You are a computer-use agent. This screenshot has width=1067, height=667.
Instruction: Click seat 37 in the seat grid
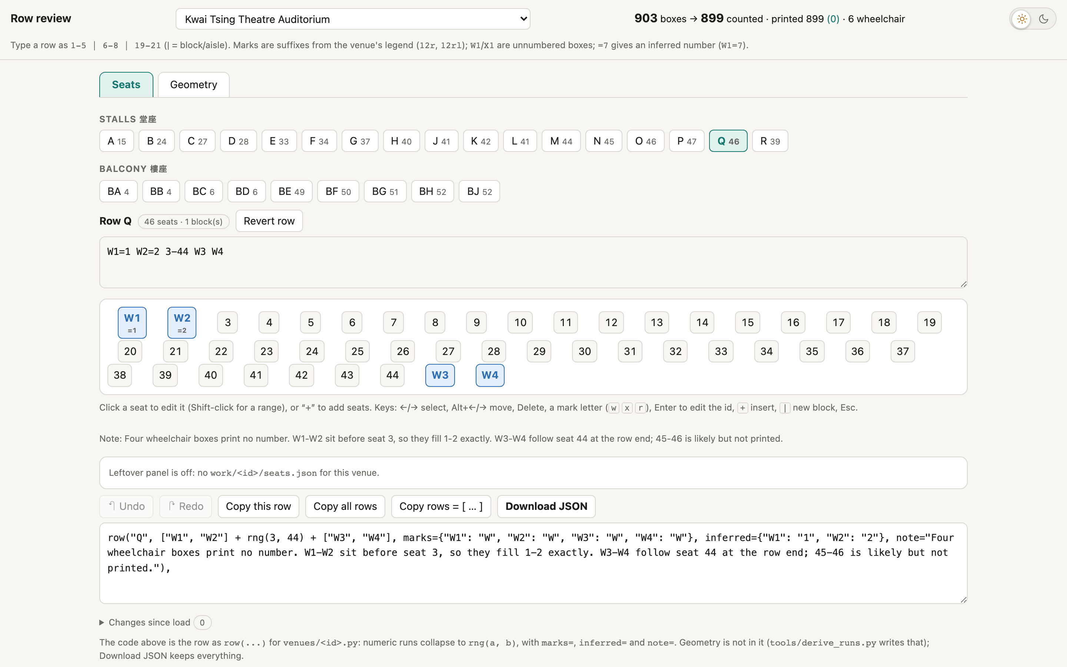click(x=903, y=352)
